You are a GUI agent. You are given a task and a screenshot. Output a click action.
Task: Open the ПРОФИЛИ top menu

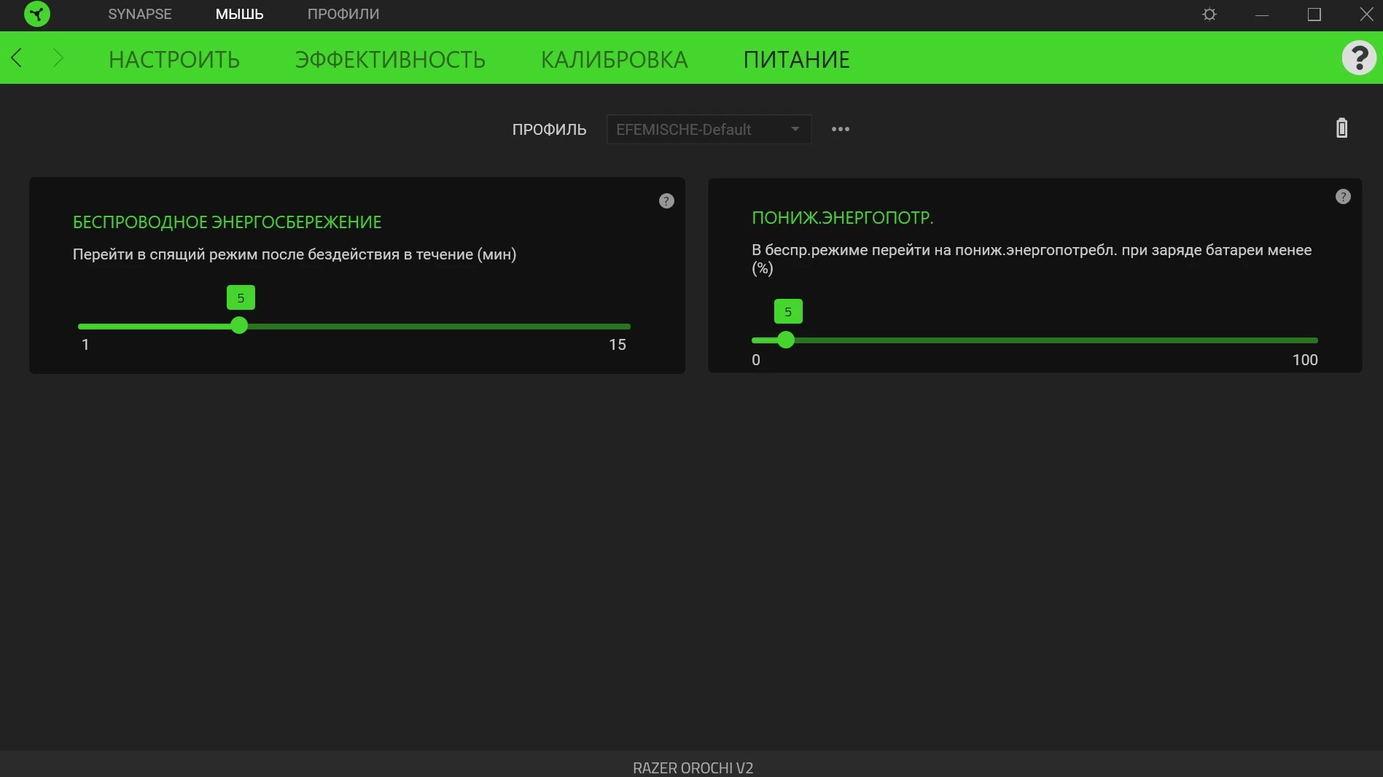tap(343, 14)
